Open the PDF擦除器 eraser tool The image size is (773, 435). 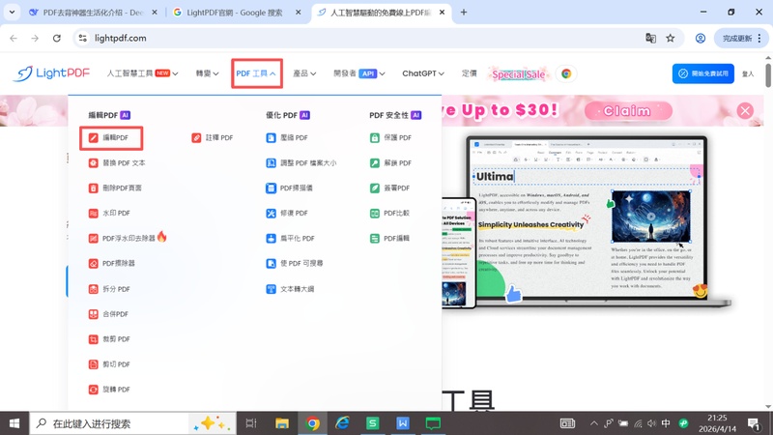tap(111, 263)
